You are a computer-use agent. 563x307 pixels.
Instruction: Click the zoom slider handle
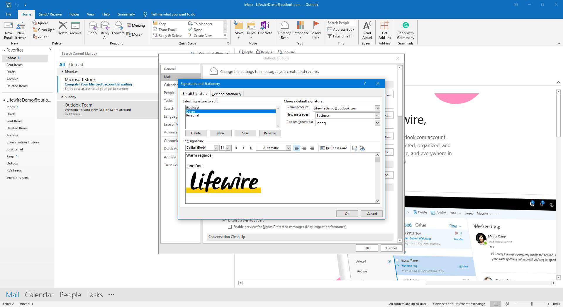[x=532, y=304]
